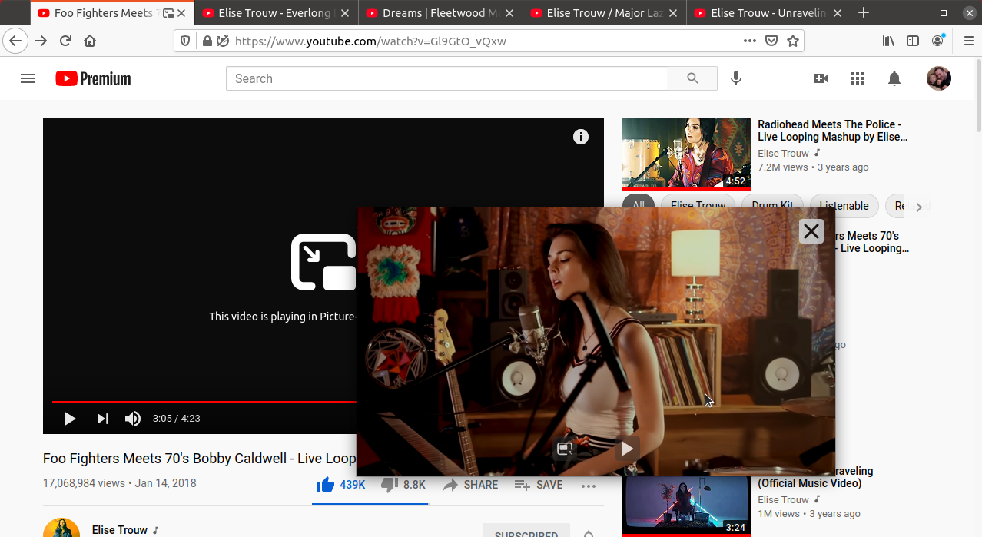Mute the video with the speaker icon
Viewport: 982px width, 537px height.
tap(132, 418)
